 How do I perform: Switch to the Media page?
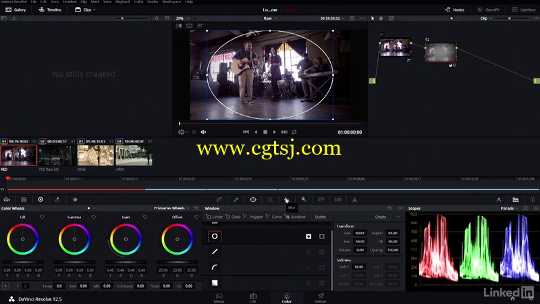click(219, 298)
